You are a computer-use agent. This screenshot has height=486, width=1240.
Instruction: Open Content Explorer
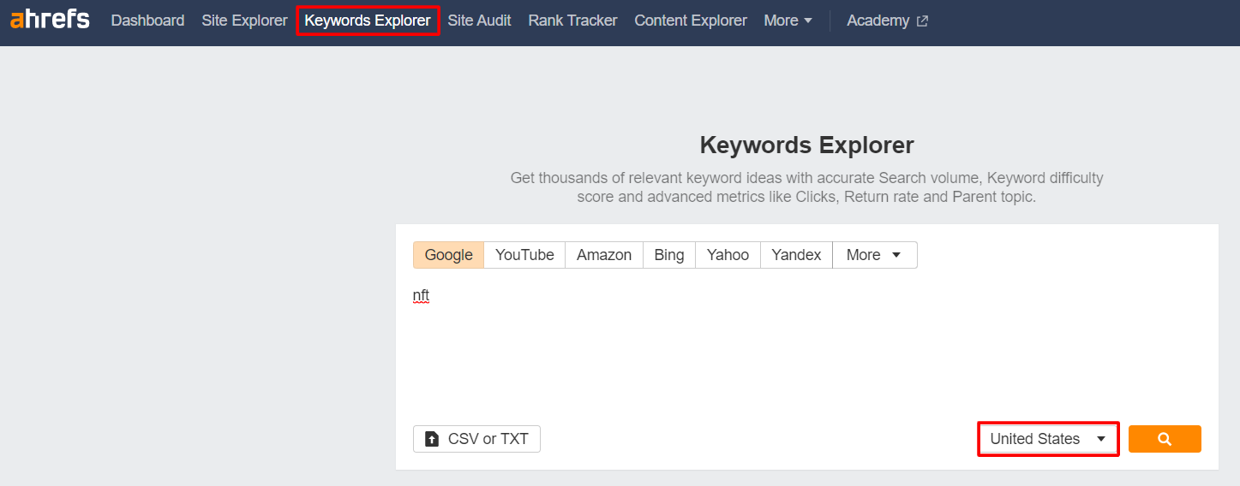point(690,21)
